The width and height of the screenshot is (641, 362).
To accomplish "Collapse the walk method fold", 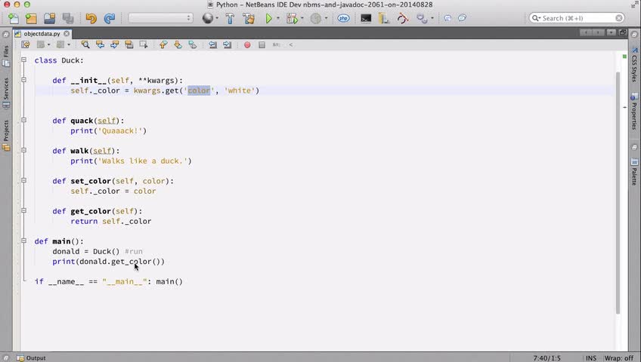I will pos(23,150).
